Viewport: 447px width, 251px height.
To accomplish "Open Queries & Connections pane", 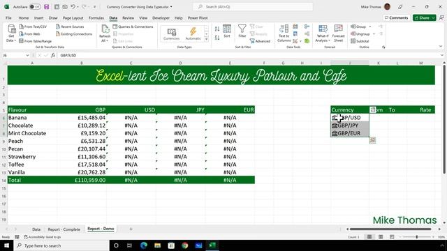I will pos(133,26).
